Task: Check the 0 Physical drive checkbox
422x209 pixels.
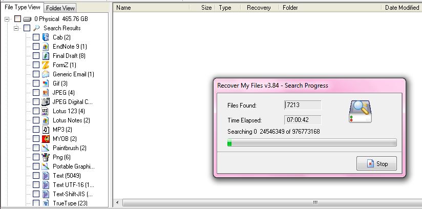Action: point(17,19)
